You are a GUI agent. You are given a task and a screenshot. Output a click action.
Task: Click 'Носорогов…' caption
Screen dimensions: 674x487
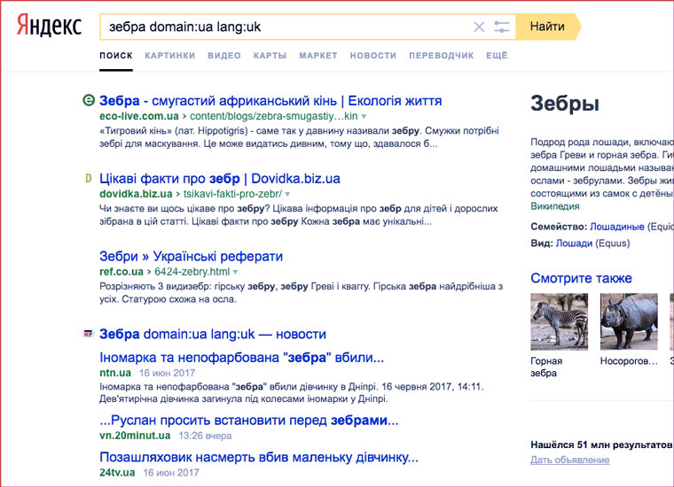629,361
